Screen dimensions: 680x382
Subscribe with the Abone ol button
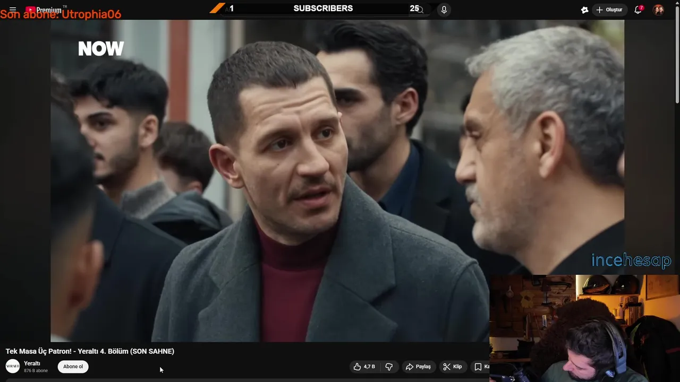(73, 367)
